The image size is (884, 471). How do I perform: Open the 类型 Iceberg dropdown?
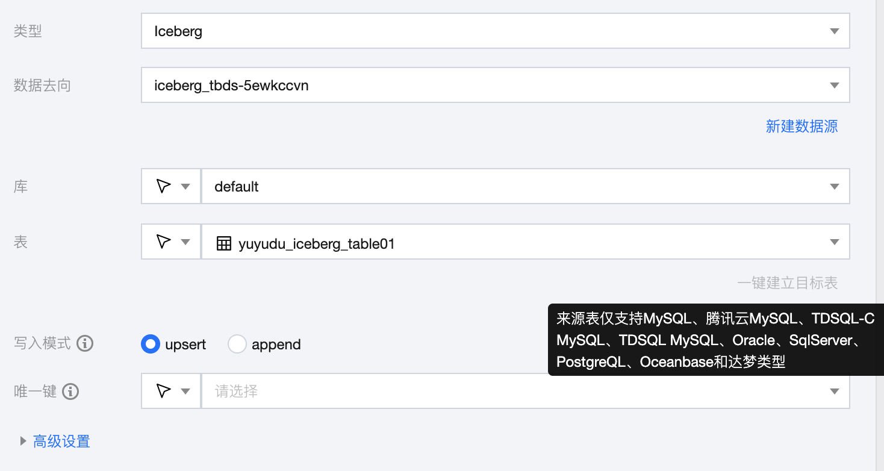[x=495, y=31]
